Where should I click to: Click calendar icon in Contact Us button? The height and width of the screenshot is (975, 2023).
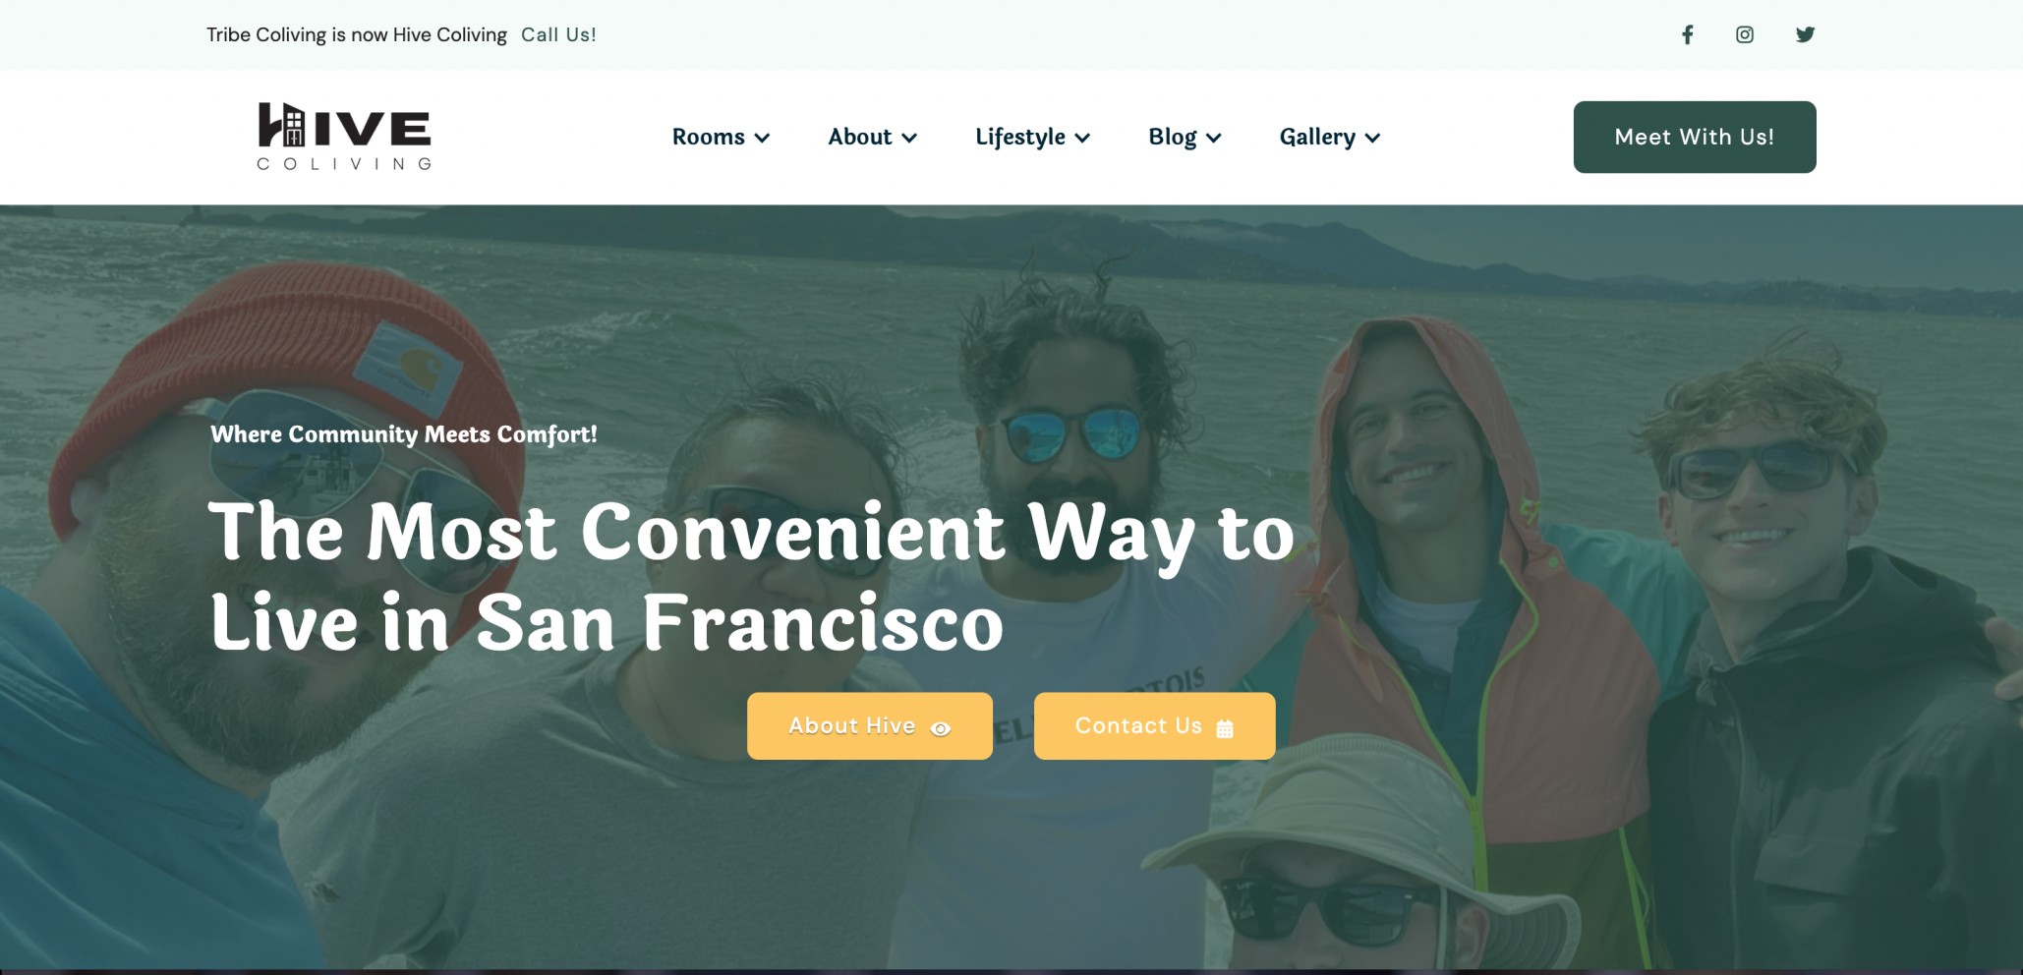[x=1225, y=728]
